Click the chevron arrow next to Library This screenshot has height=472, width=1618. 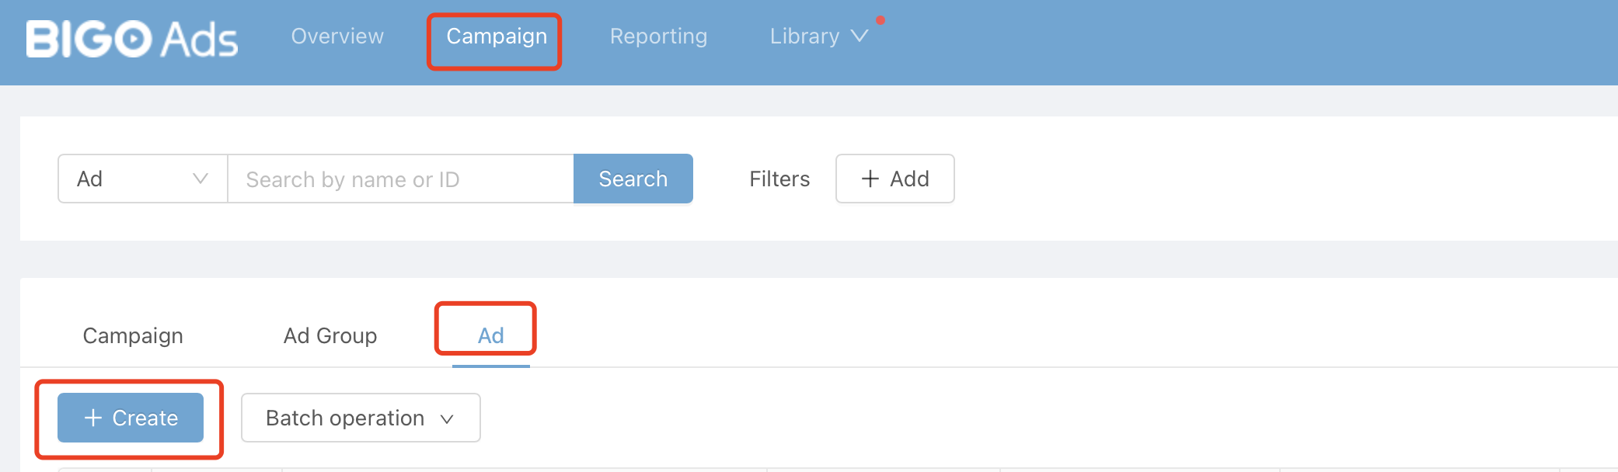tap(859, 36)
